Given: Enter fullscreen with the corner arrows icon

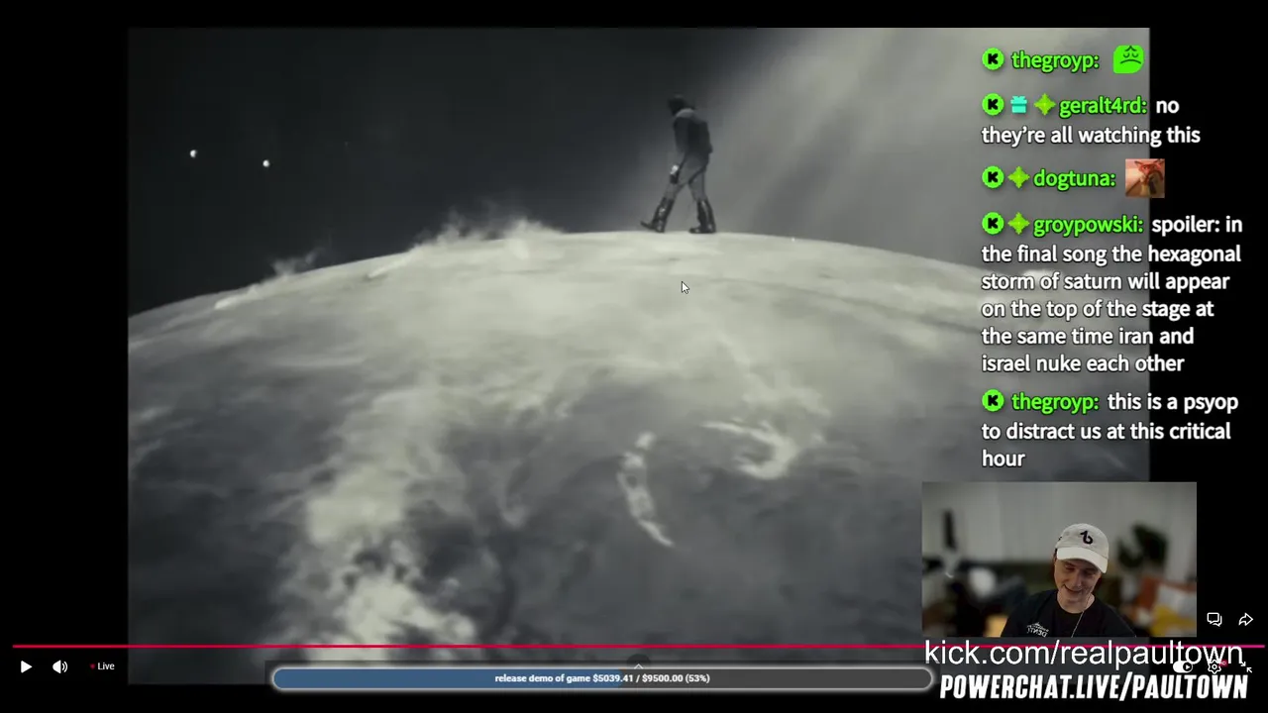Looking at the screenshot, I should point(1246,666).
